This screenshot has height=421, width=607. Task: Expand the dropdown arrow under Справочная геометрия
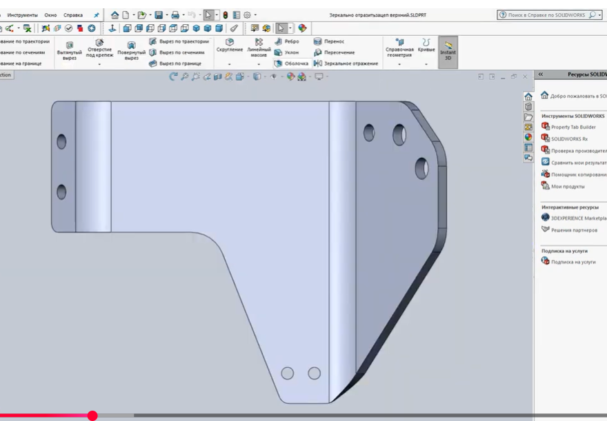pos(399,64)
